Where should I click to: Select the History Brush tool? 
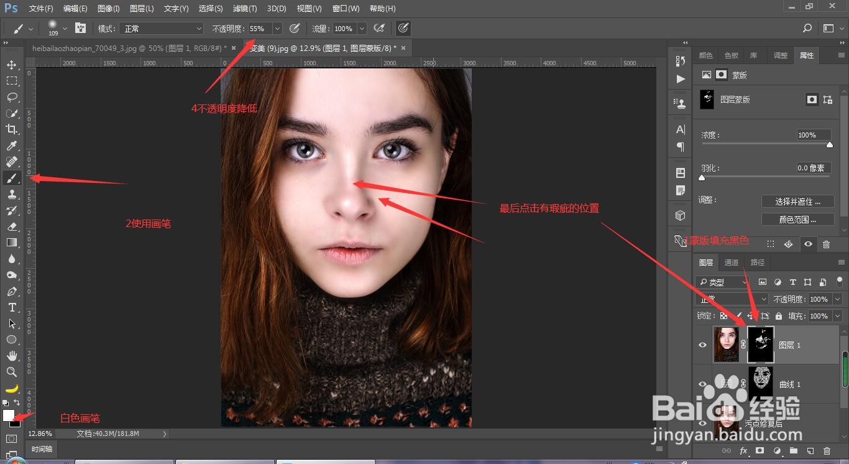coord(12,210)
